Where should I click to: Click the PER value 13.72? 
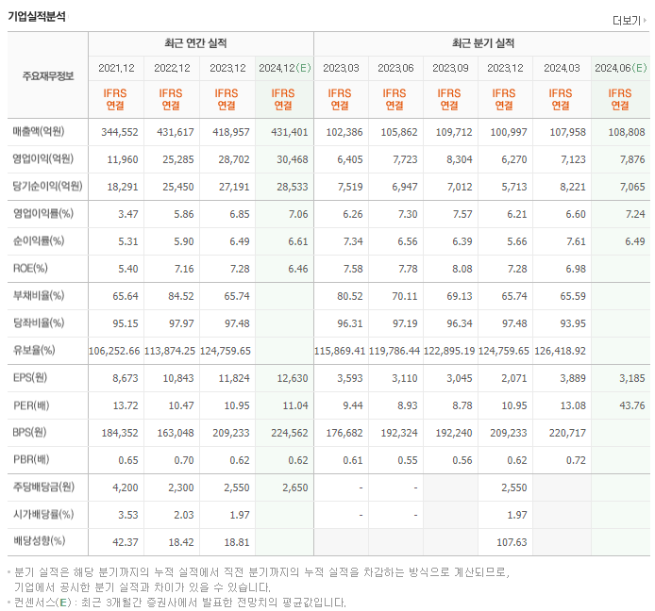click(126, 405)
